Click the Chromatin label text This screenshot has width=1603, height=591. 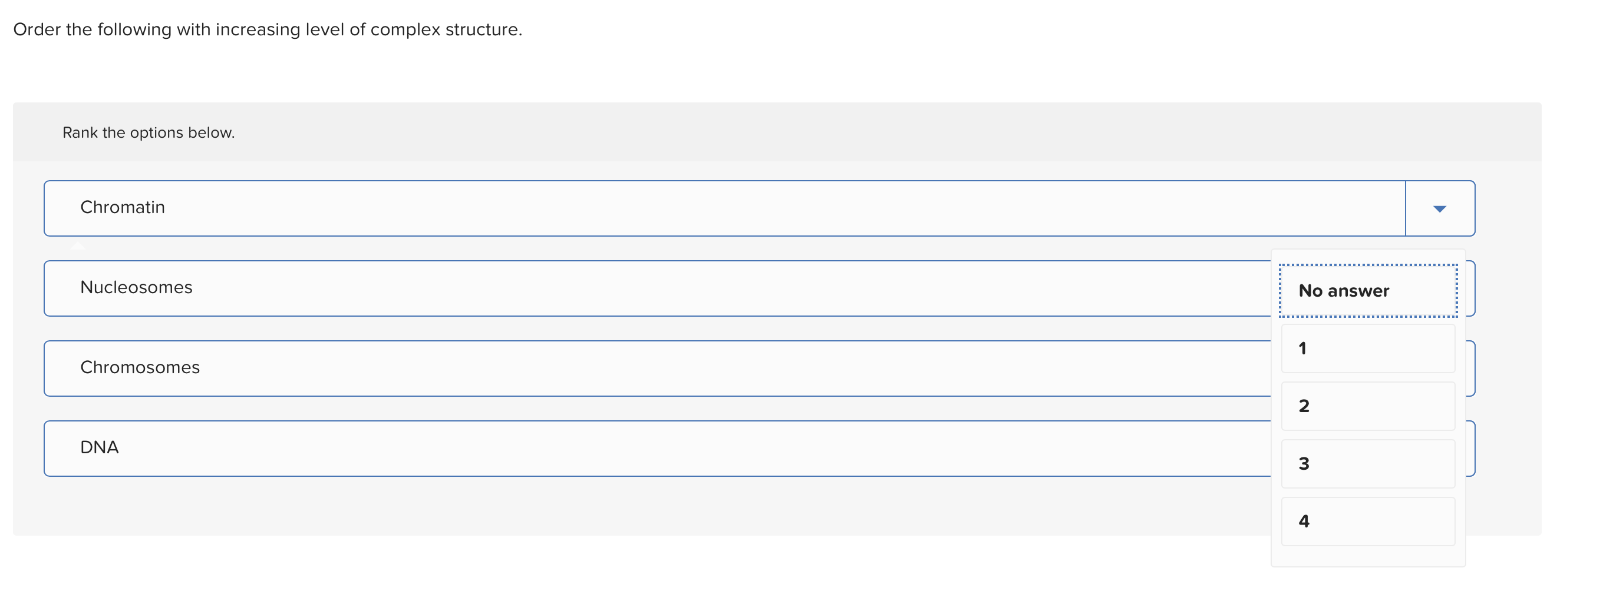123,207
